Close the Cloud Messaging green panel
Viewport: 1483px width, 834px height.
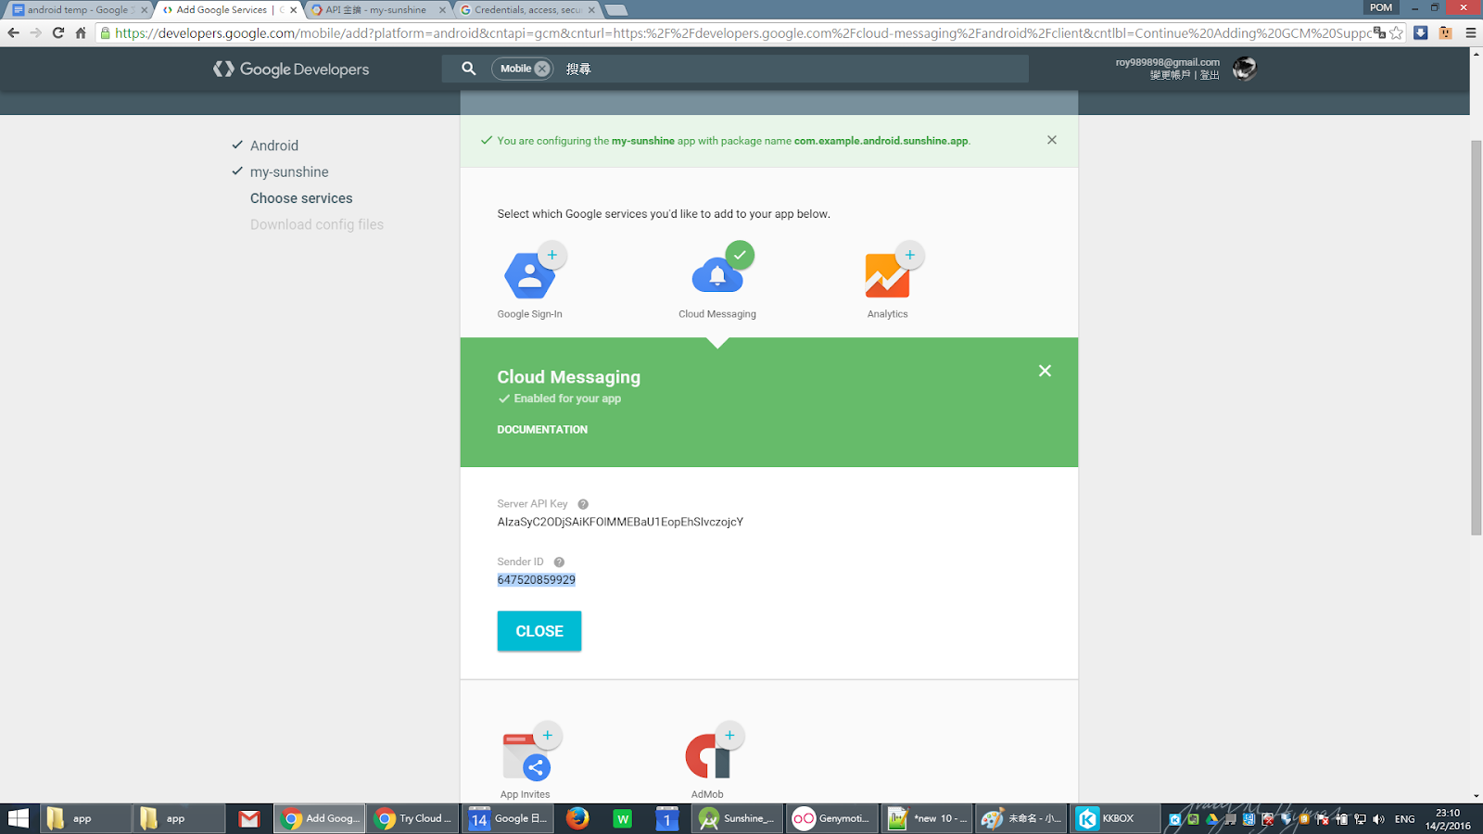(x=1045, y=371)
